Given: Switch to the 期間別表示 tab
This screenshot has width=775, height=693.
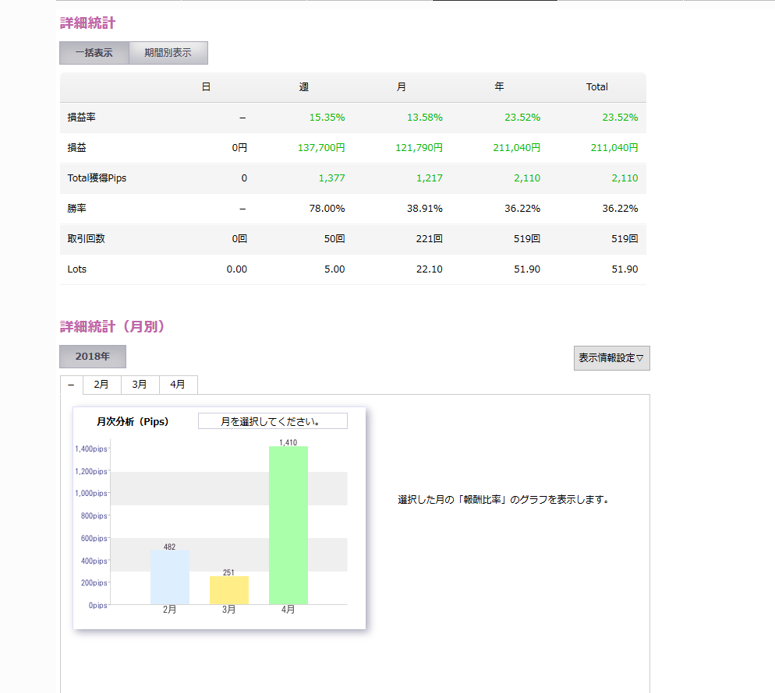Looking at the screenshot, I should [168, 53].
